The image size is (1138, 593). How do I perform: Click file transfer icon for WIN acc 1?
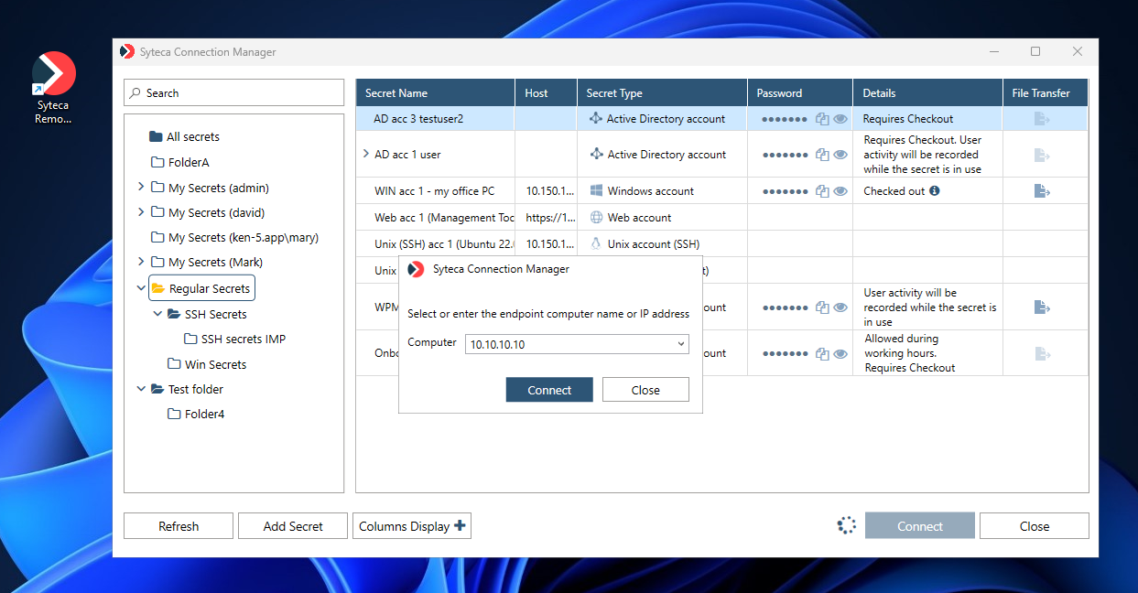[1042, 191]
